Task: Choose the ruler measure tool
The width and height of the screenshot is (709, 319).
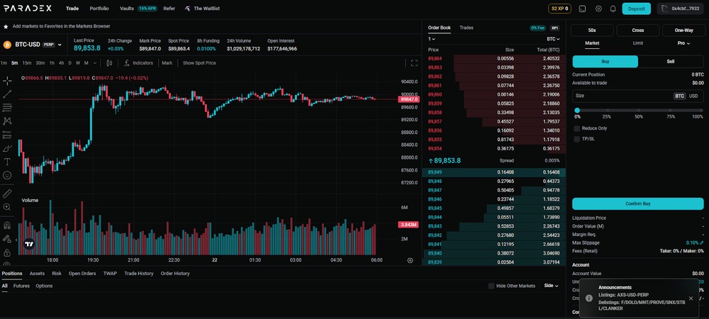Action: [7, 194]
